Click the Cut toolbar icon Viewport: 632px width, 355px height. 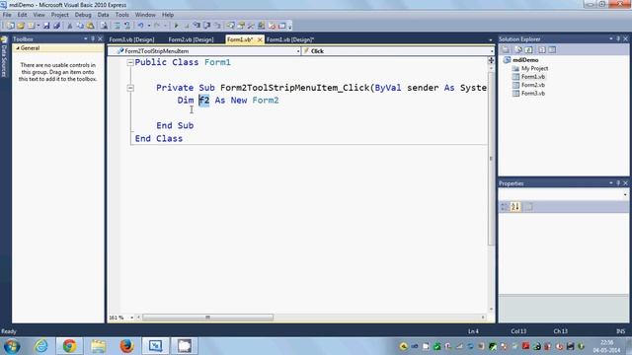[x=70, y=26]
